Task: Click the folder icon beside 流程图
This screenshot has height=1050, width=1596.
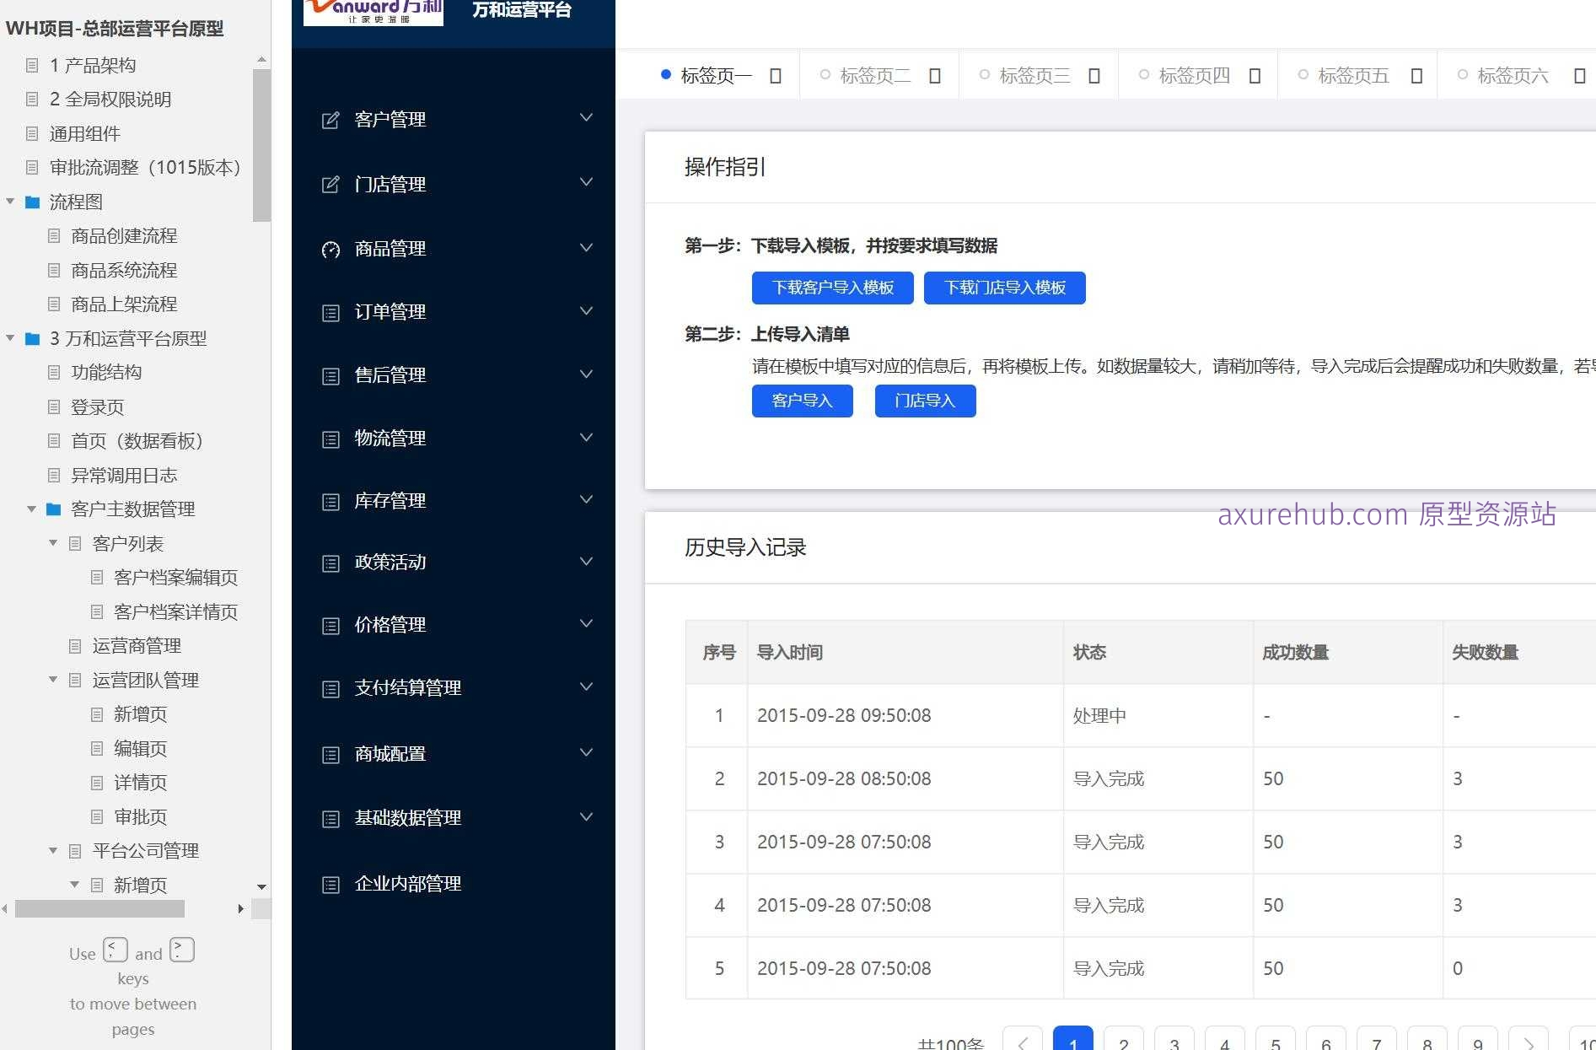Action: pos(31,202)
